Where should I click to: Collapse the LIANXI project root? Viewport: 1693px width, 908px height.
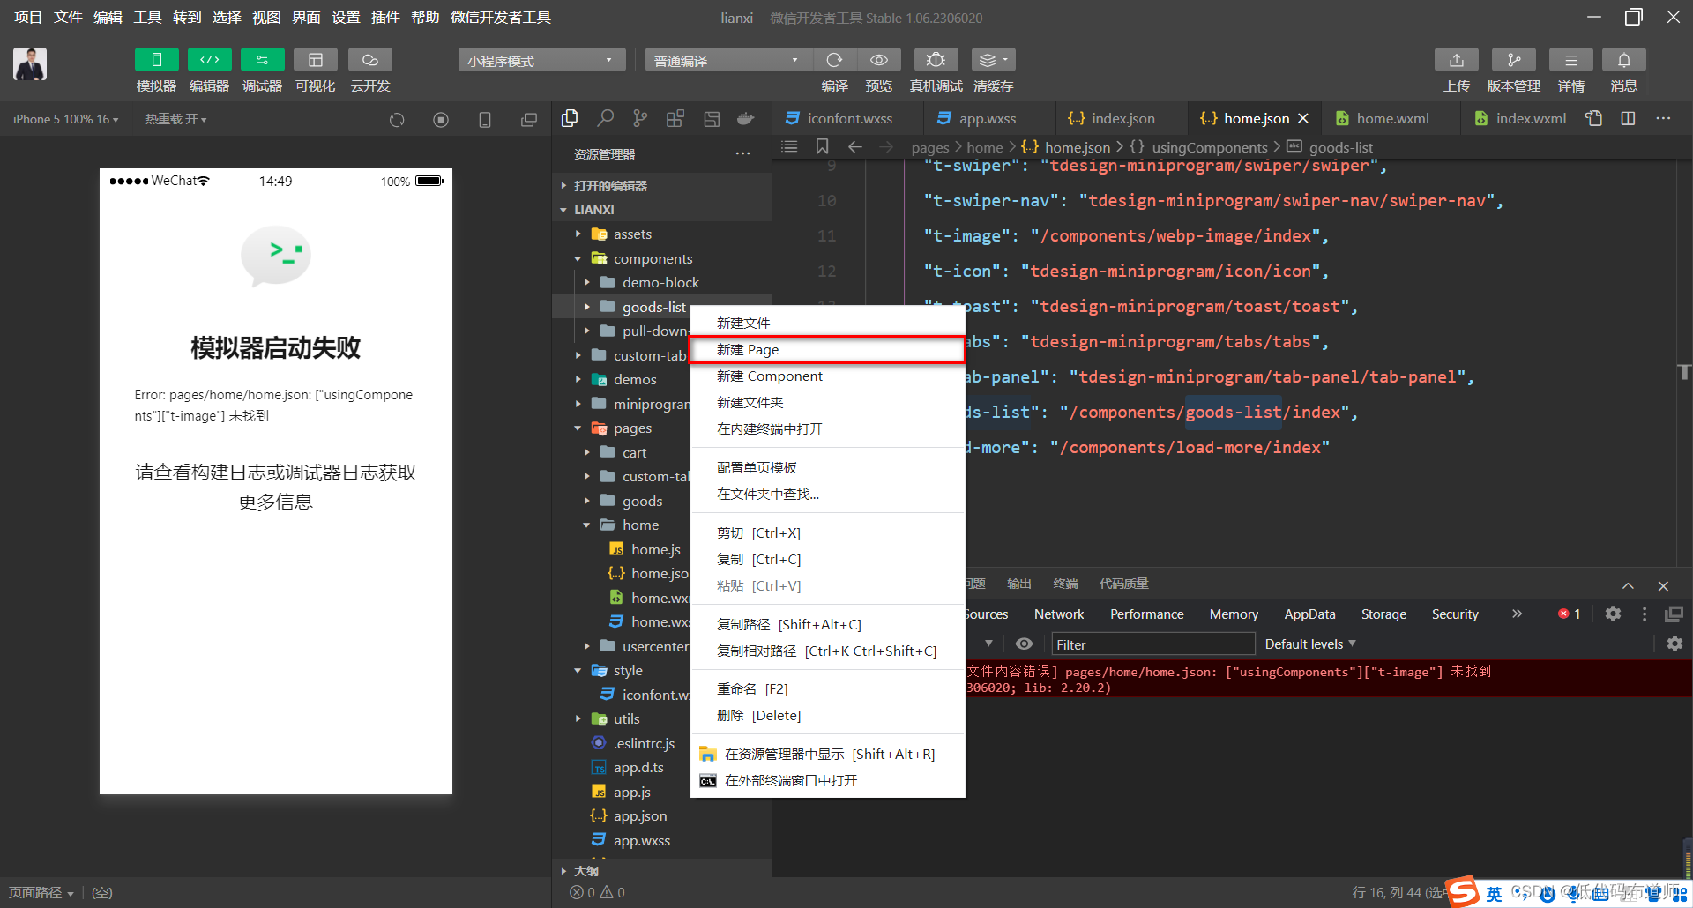coord(593,210)
